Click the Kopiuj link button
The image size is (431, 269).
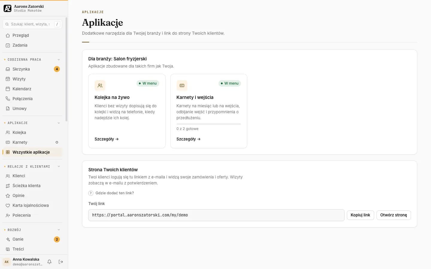click(360, 215)
